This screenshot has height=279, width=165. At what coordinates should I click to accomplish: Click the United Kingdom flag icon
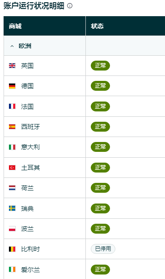(12, 66)
